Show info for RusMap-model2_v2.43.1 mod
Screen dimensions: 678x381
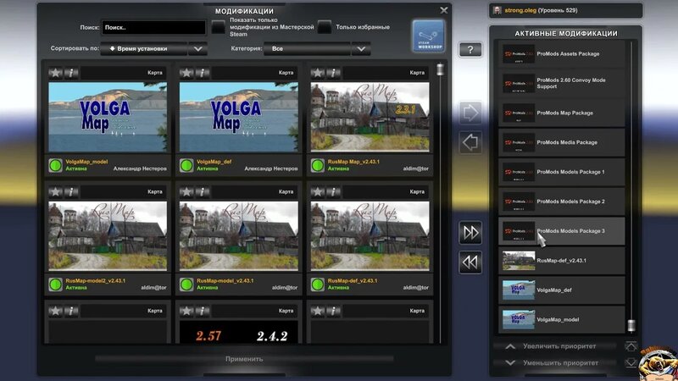tap(71, 192)
